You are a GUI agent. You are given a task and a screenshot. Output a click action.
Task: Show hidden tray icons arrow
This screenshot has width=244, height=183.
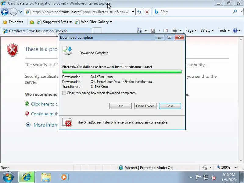(191, 177)
